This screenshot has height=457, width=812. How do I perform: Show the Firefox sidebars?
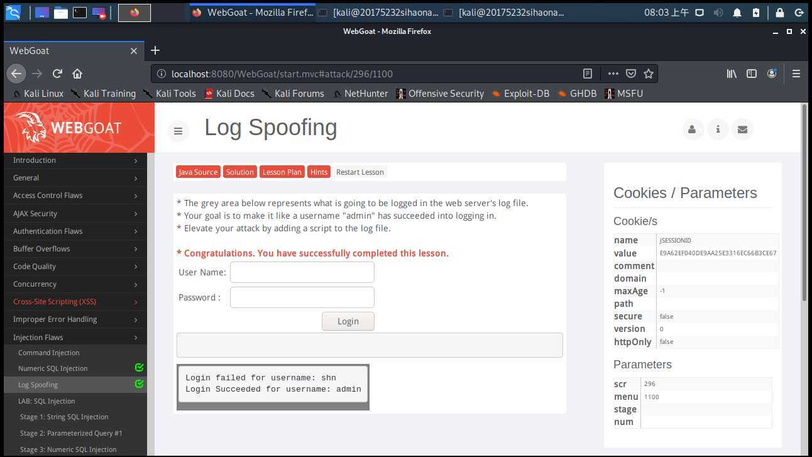coord(752,74)
